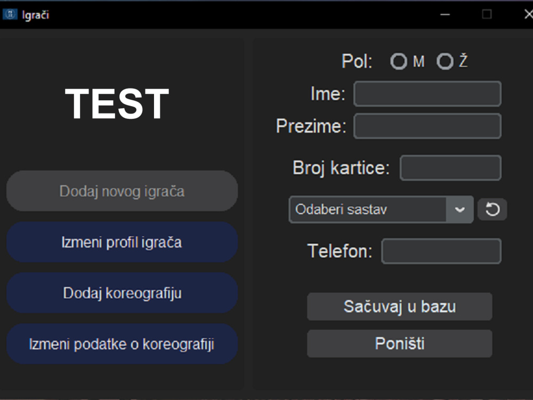Click into the Prezime text field
This screenshot has height=400, width=533.
pyautogui.click(x=427, y=126)
